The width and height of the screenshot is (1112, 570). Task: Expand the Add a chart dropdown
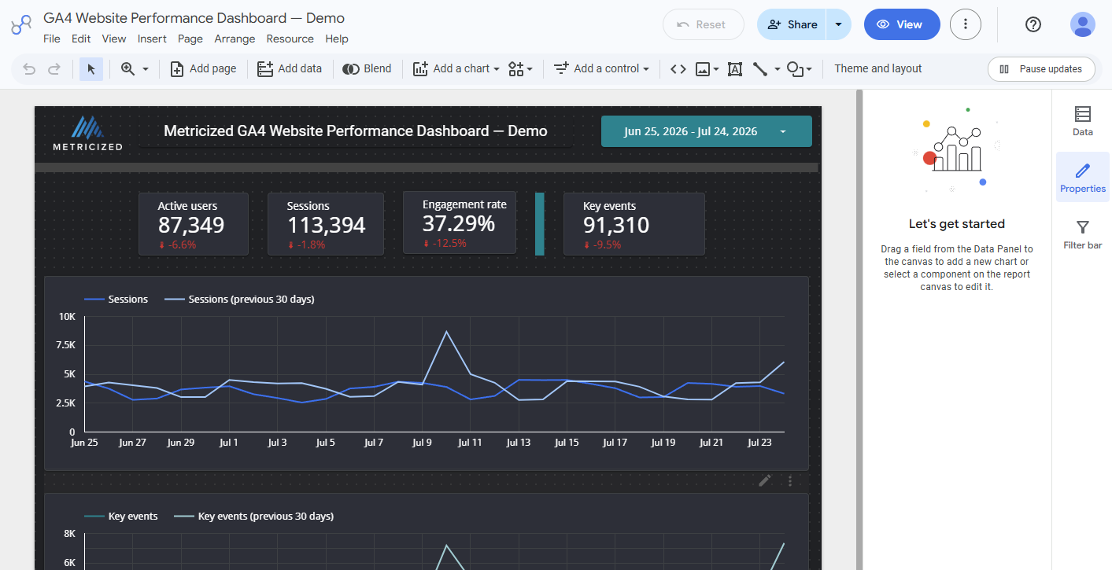click(456, 69)
